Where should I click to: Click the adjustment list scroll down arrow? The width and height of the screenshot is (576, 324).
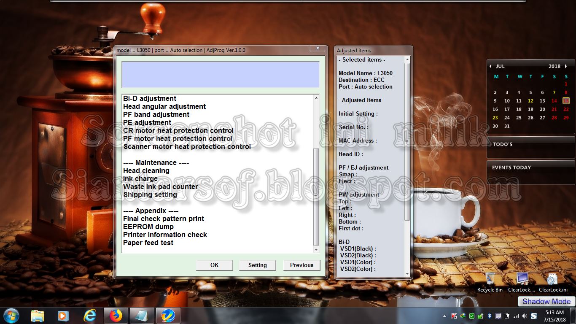tap(316, 249)
